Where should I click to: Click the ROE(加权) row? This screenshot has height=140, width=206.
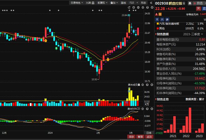point(180,49)
